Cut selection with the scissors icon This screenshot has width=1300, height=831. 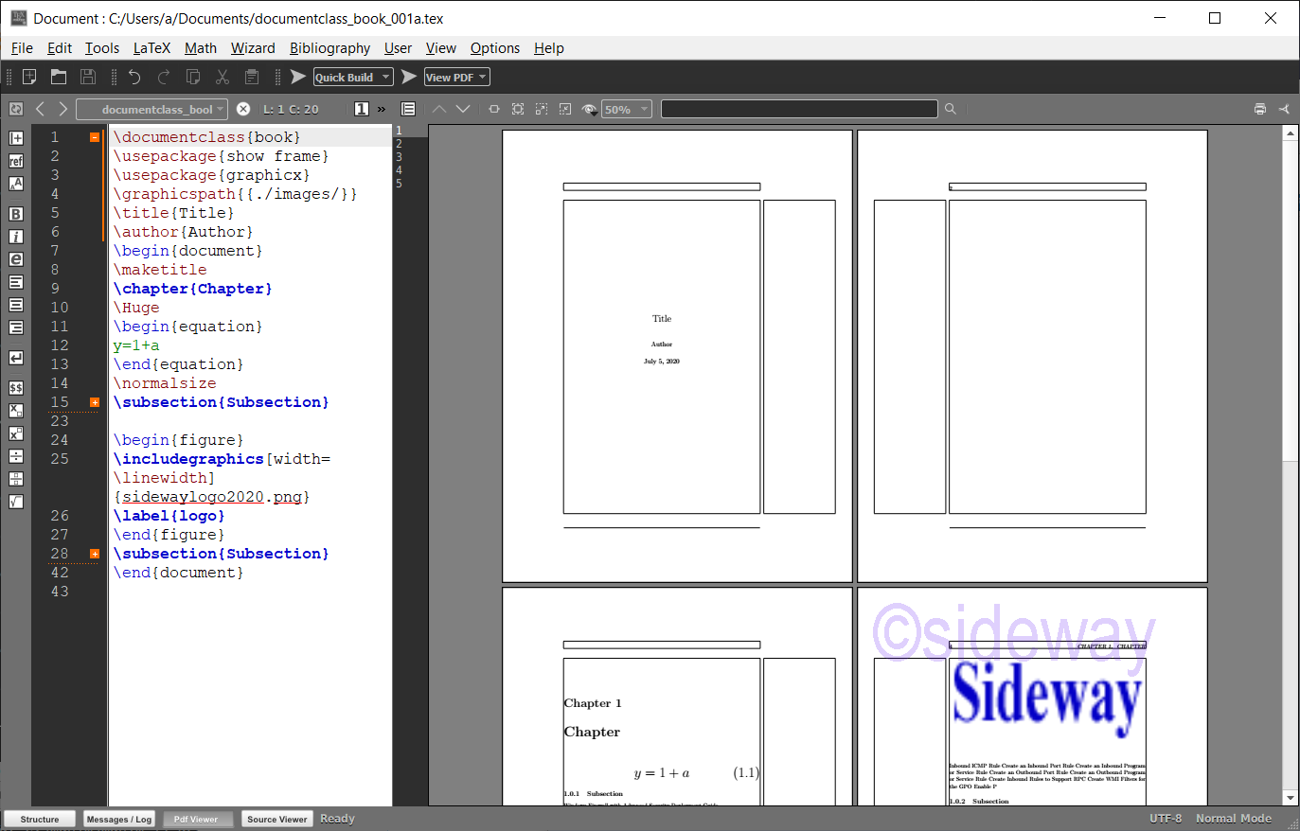223,77
